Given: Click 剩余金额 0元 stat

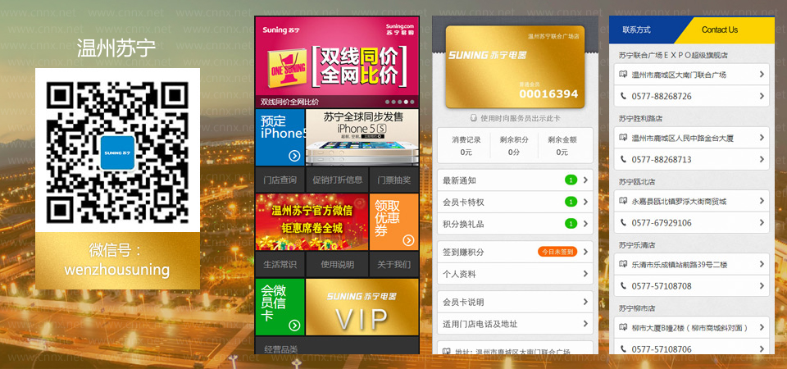Looking at the screenshot, I should click(x=562, y=146).
